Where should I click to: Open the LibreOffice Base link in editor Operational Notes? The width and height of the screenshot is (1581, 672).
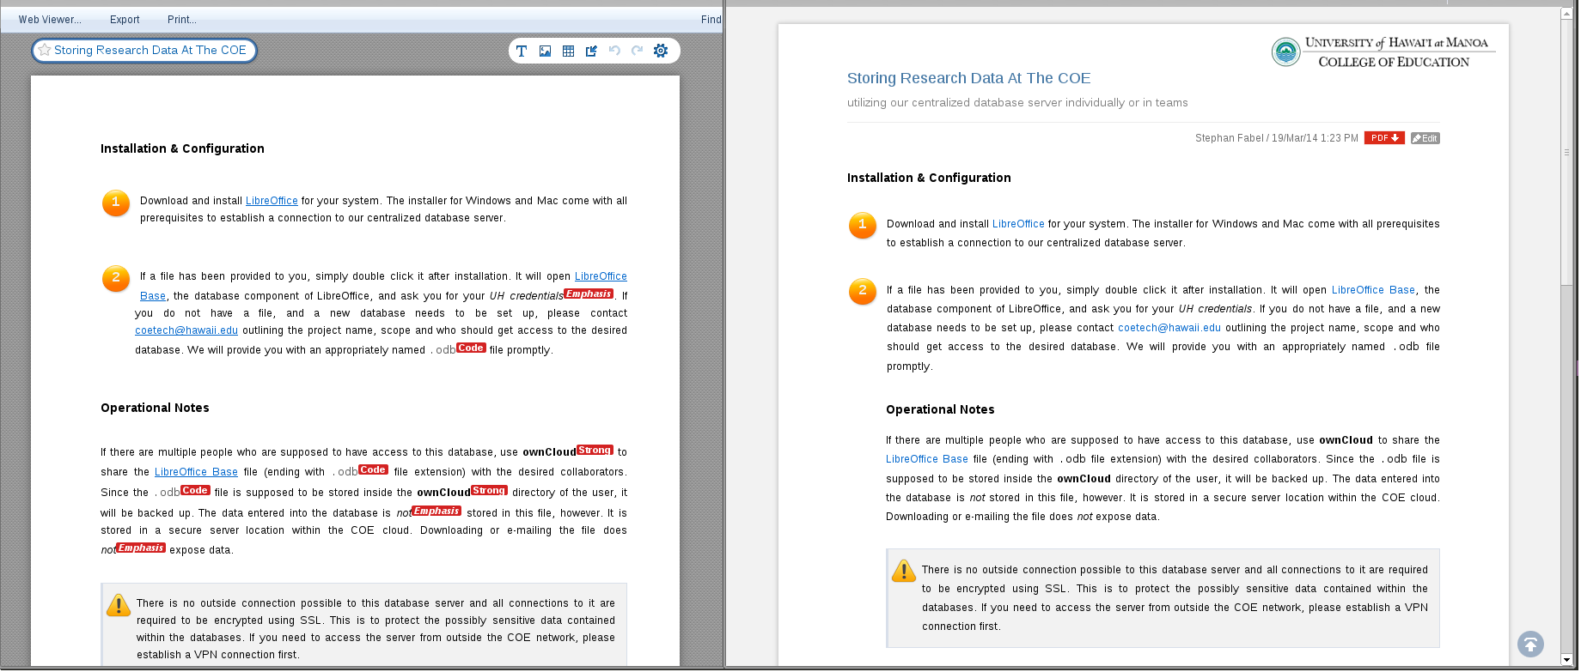[196, 472]
